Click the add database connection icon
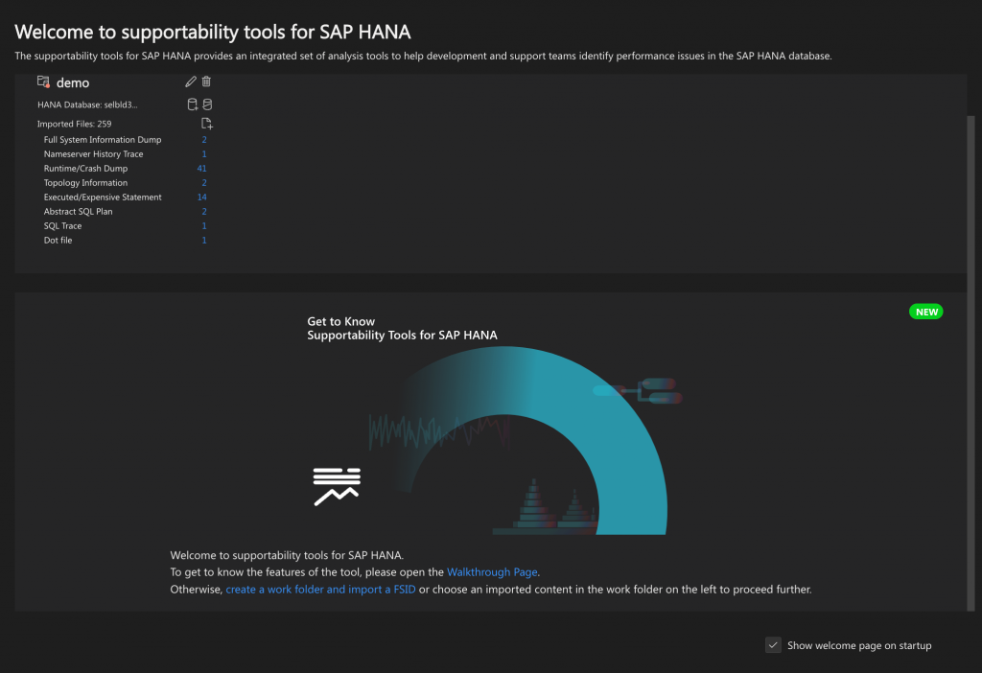The width and height of the screenshot is (982, 673). [x=192, y=104]
